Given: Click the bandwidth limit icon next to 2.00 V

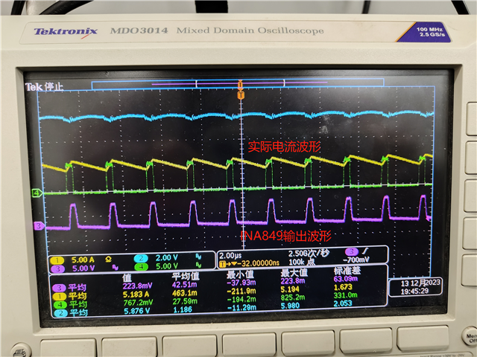Looking at the screenshot, I should point(198,257).
